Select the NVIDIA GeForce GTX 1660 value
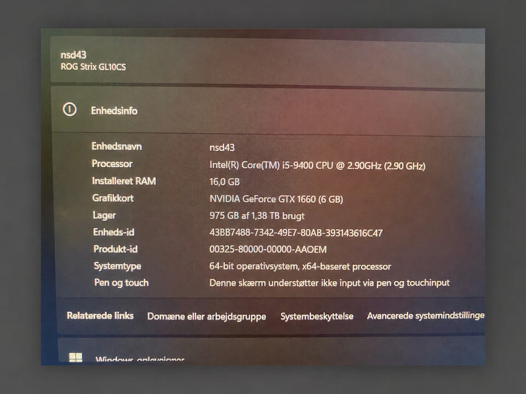 (x=276, y=199)
